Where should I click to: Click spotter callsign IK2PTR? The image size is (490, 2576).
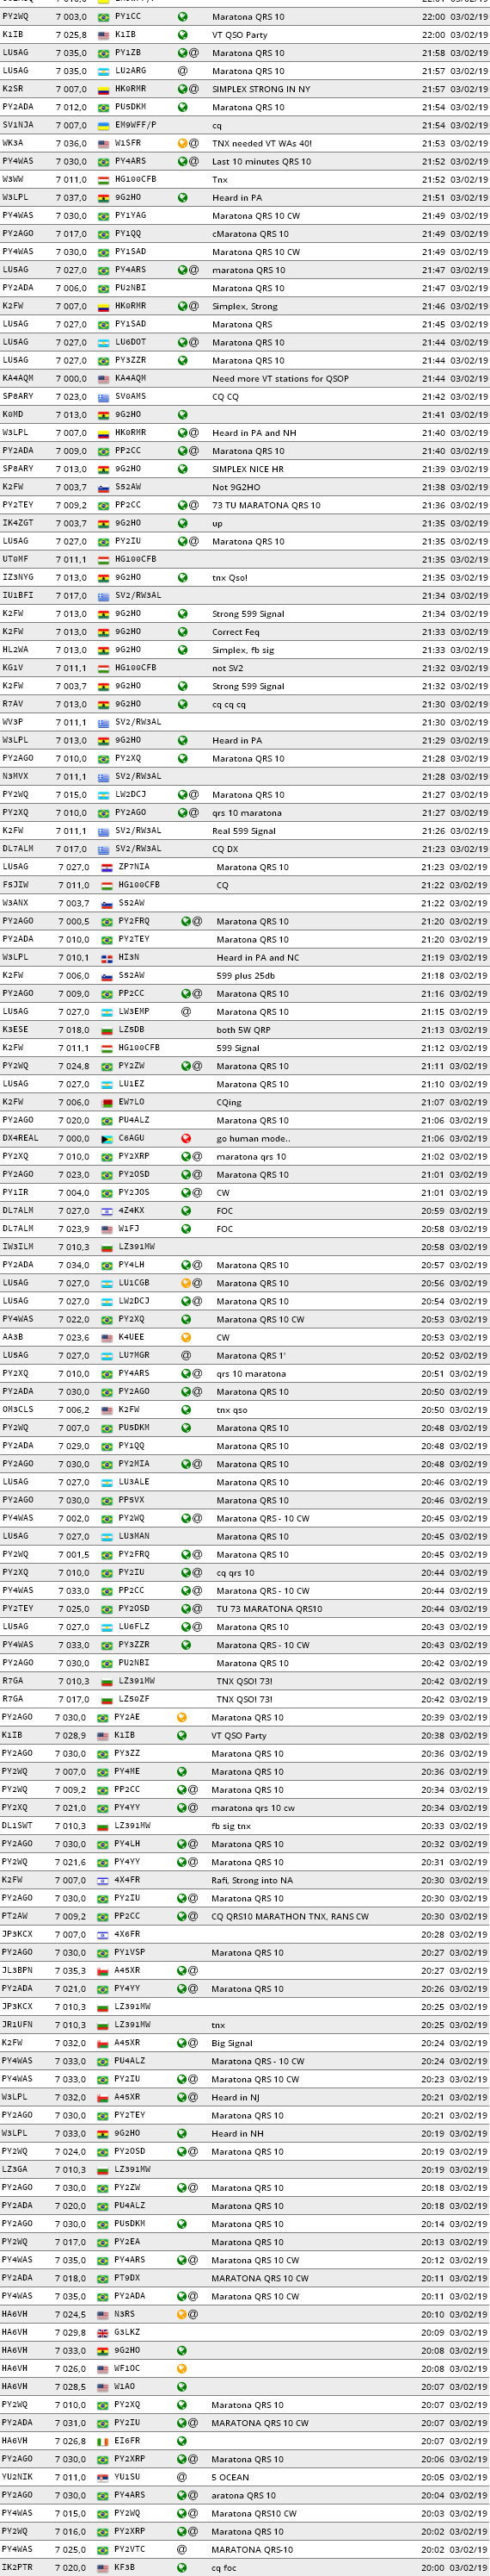pos(17,2567)
